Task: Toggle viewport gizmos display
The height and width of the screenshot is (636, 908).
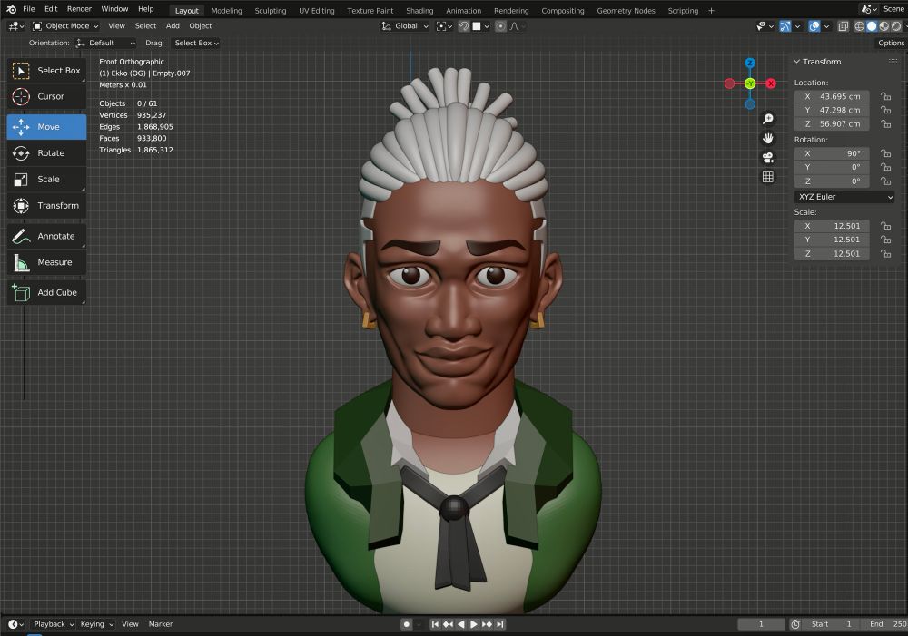Action: point(785,26)
